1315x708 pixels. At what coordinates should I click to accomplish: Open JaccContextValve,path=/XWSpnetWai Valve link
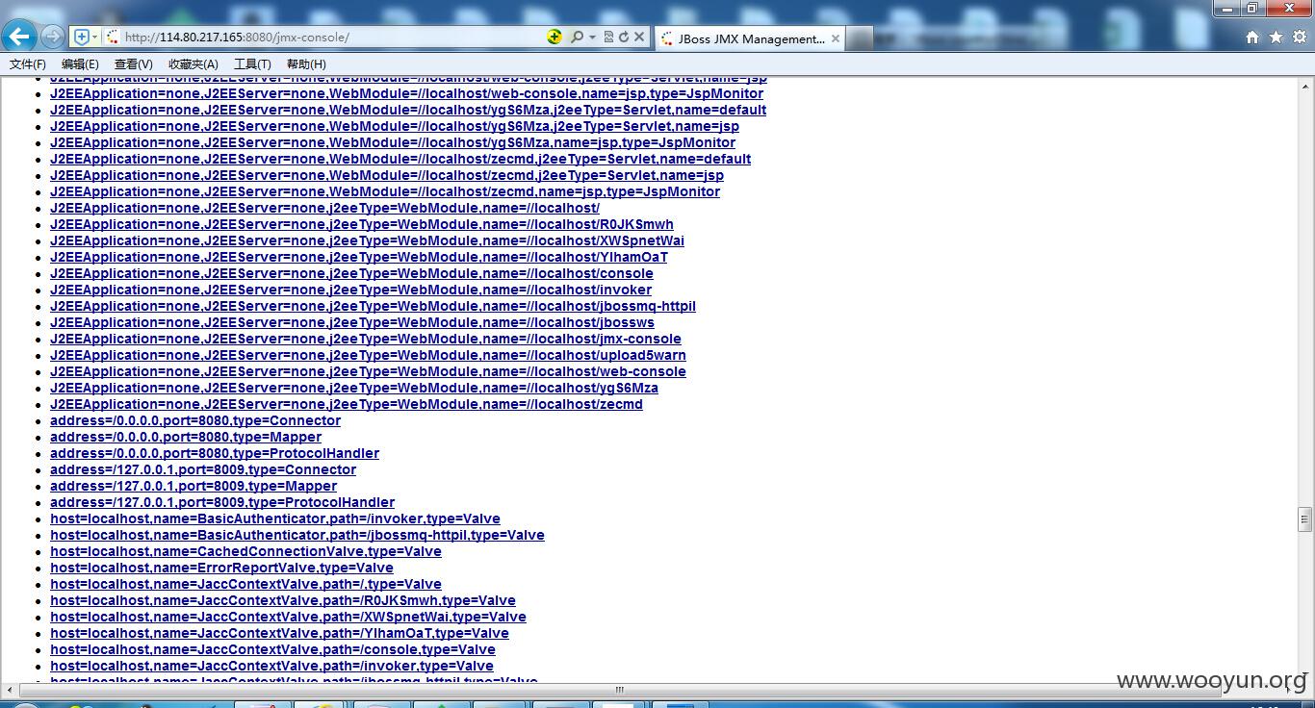click(x=288, y=617)
